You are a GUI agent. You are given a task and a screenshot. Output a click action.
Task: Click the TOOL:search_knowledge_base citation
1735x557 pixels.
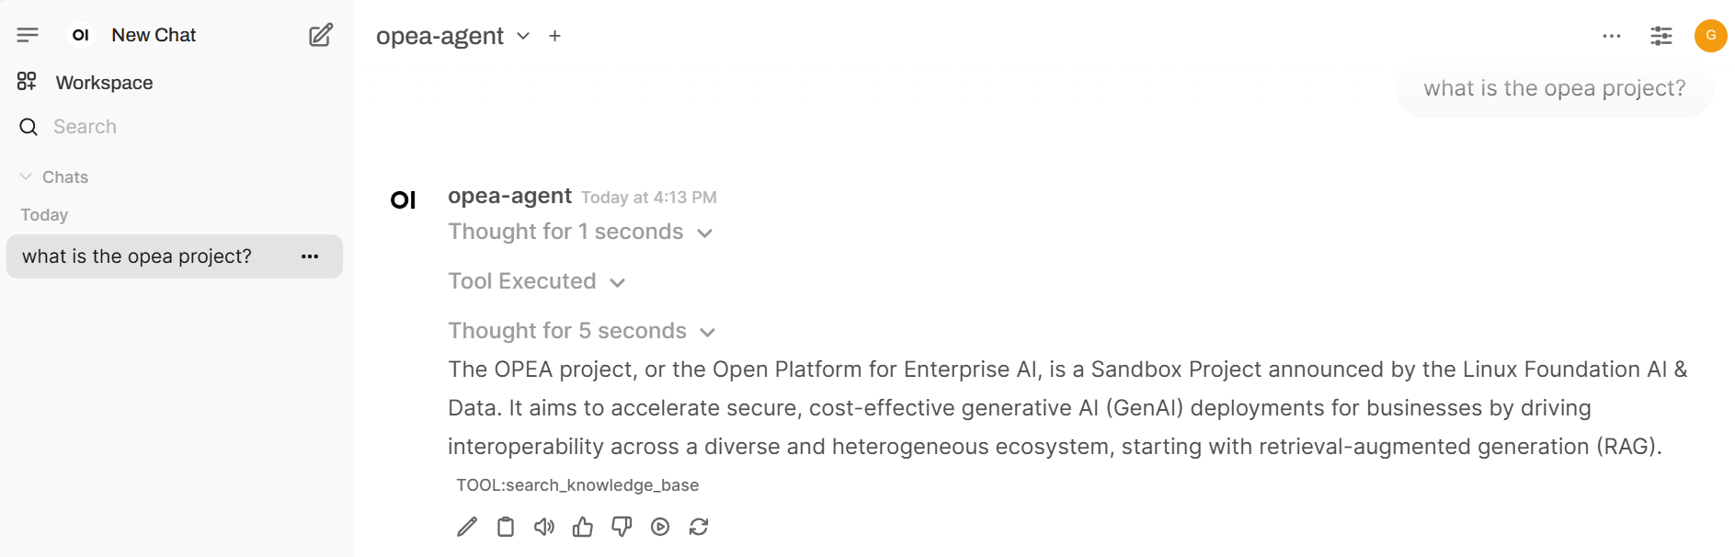577,485
